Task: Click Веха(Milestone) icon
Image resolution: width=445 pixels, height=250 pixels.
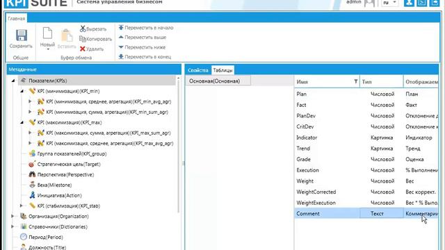Action: [x=32, y=185]
